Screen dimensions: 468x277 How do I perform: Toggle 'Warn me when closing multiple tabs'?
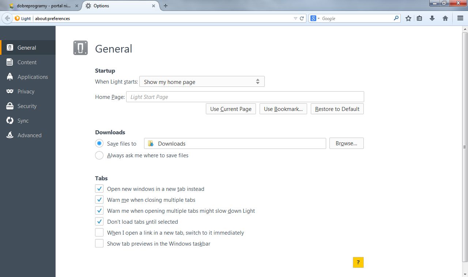coord(99,200)
